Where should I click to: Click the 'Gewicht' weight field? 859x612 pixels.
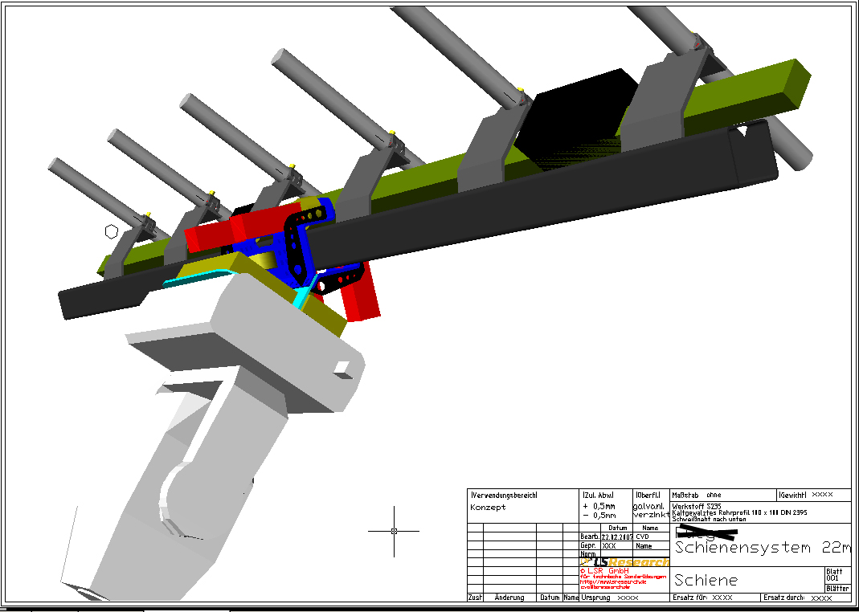812,495
